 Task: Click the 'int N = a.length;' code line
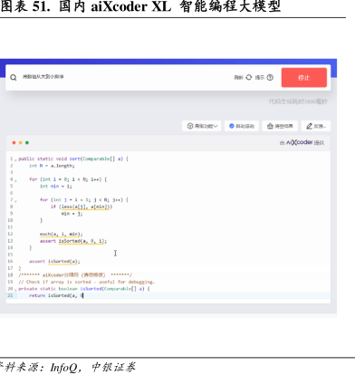pos(52,166)
